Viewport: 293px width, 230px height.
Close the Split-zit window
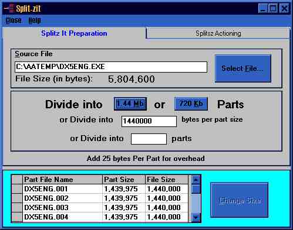[x=284, y=9]
